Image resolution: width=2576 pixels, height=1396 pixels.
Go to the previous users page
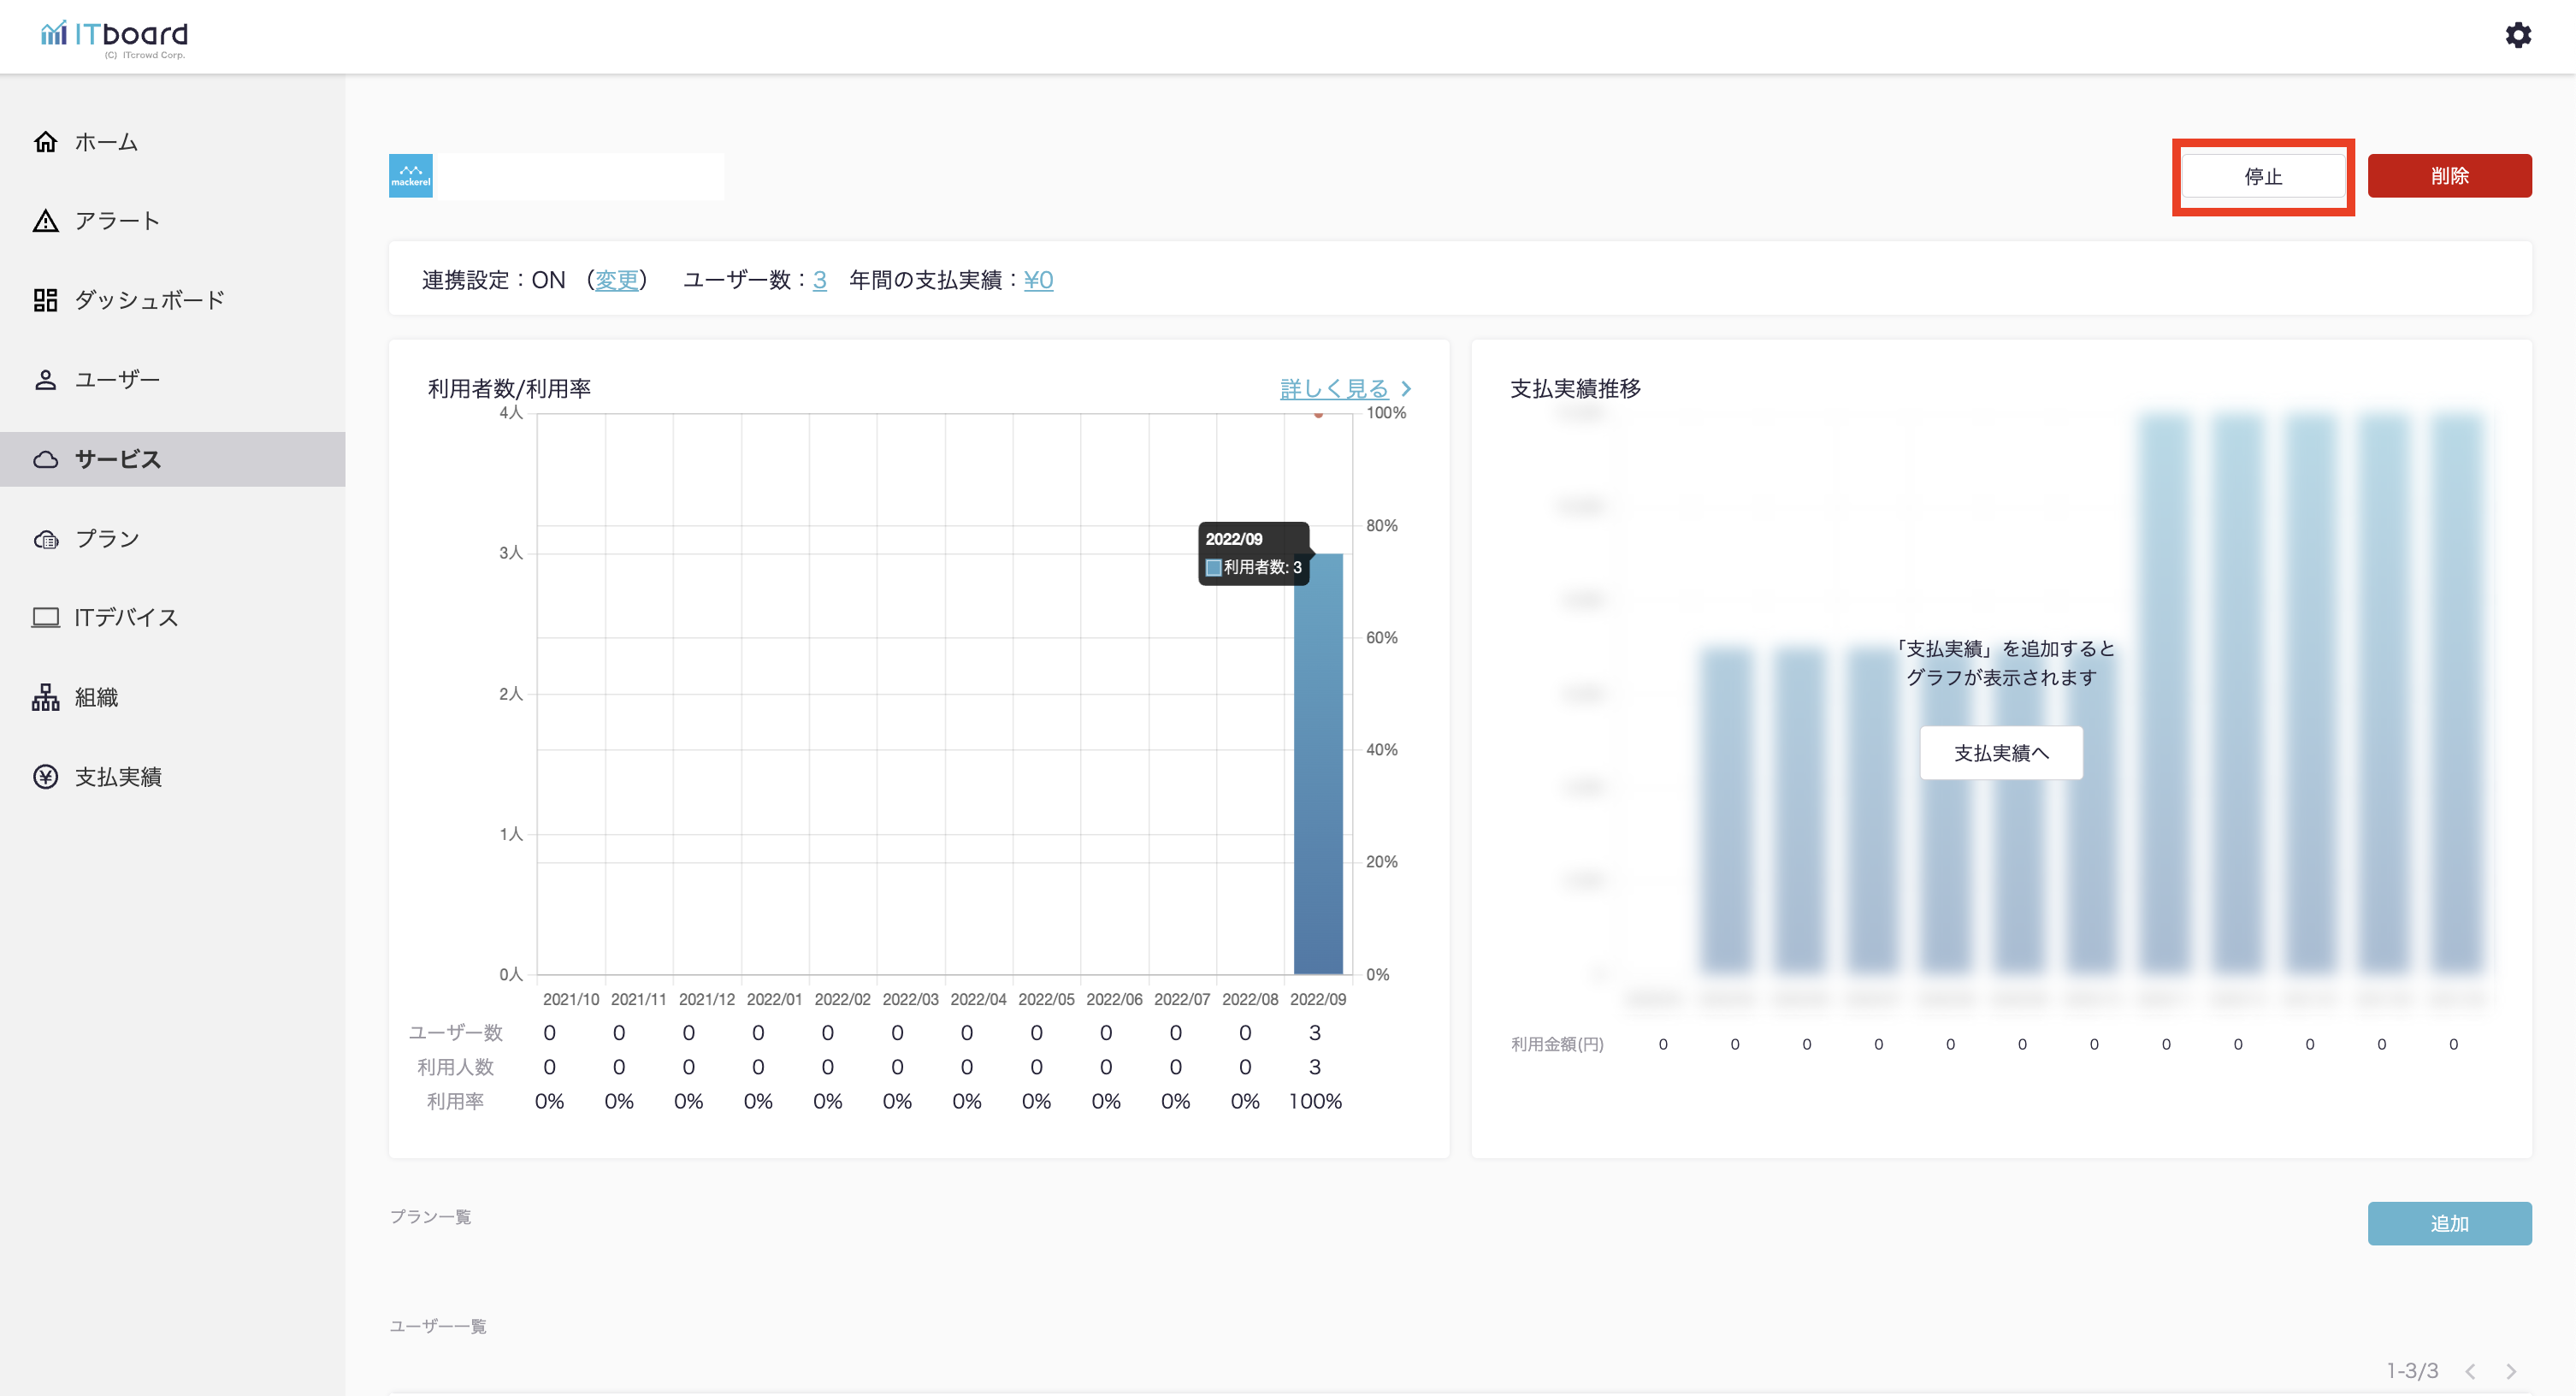coord(2470,1371)
